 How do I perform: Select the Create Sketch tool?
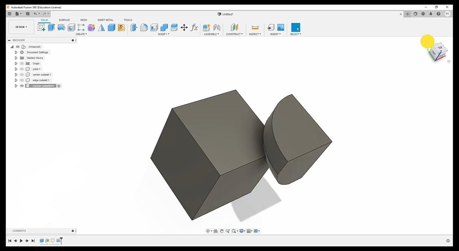click(x=41, y=28)
